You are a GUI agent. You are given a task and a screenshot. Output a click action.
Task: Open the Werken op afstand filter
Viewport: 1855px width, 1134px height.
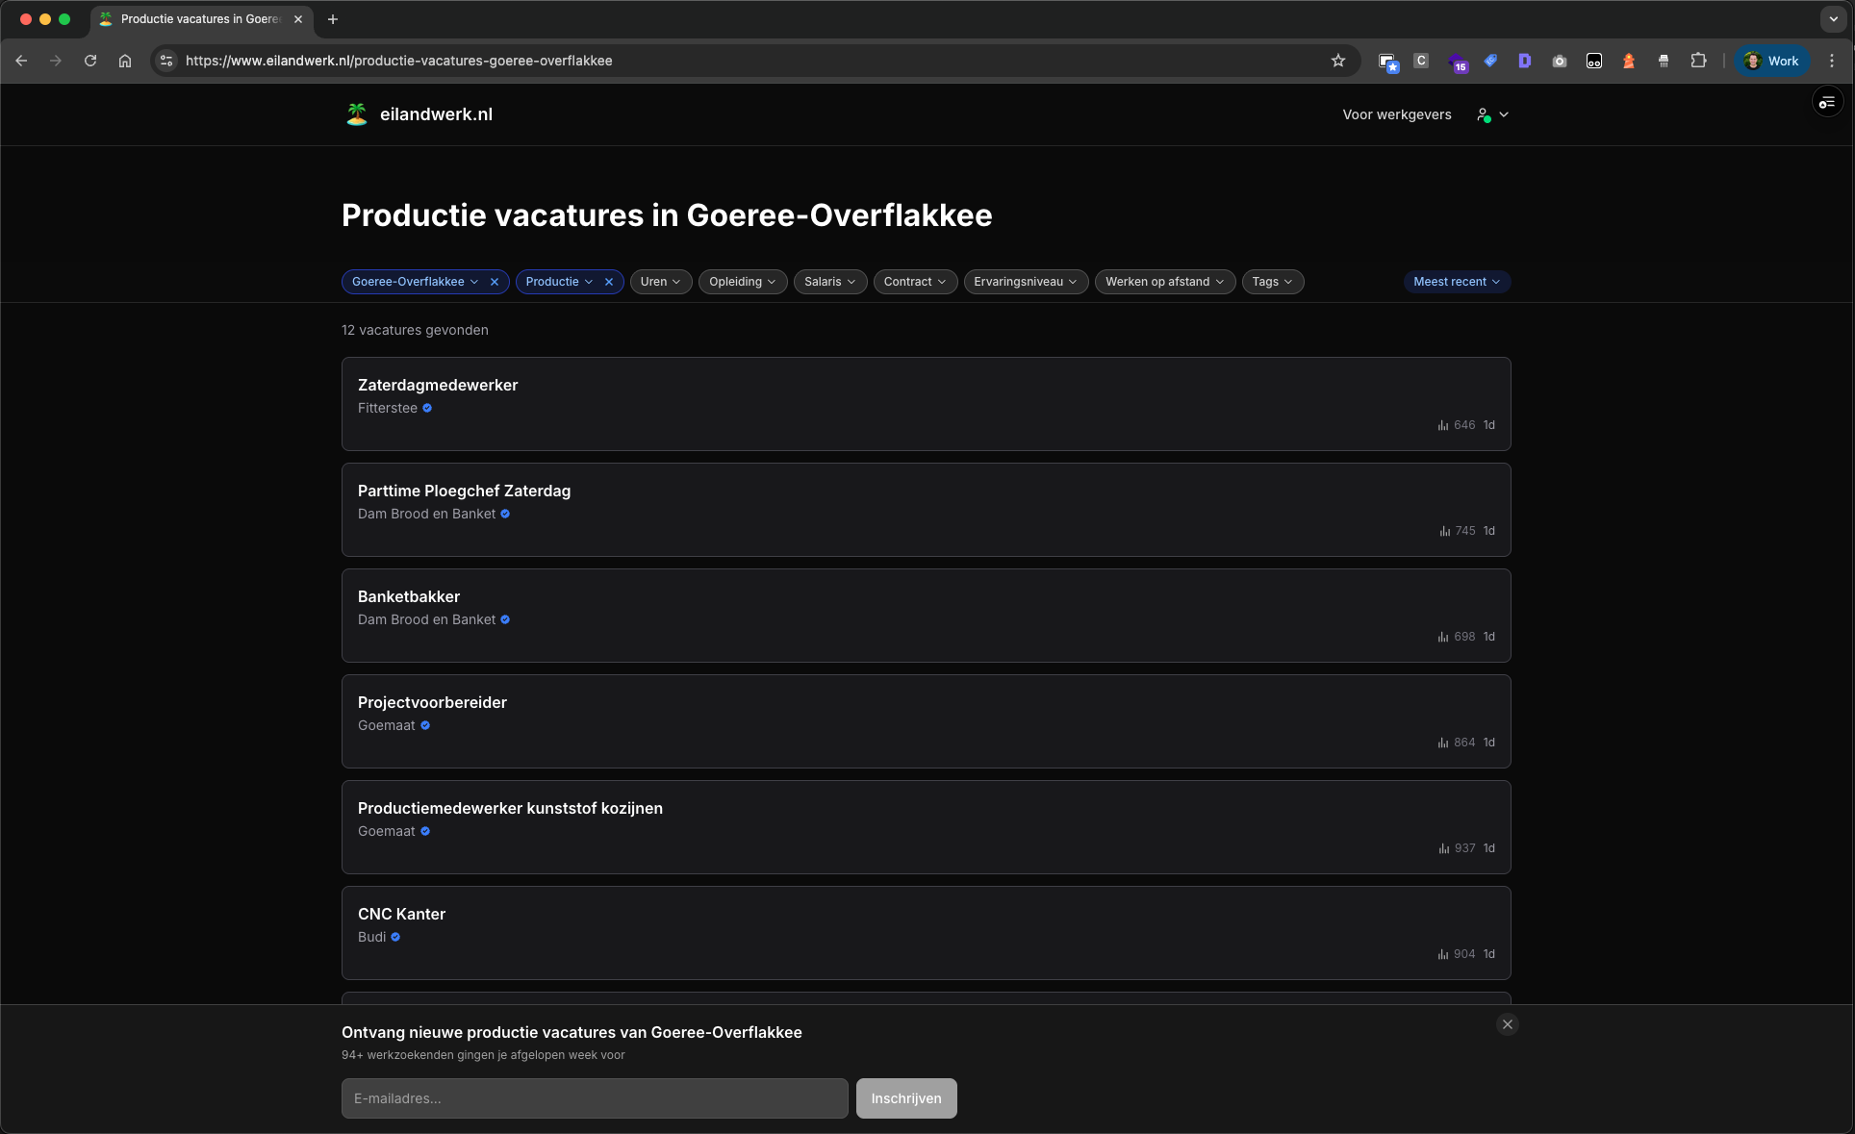click(1164, 282)
